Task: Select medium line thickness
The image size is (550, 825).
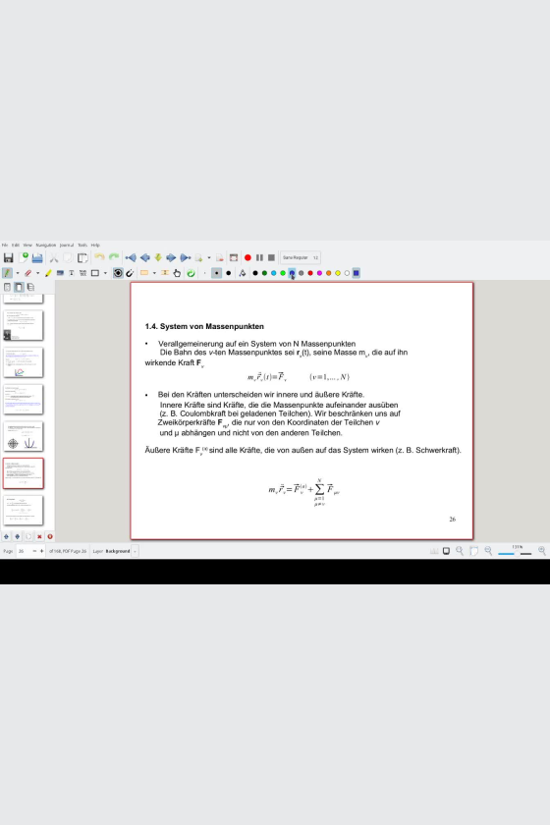Action: 216,273
